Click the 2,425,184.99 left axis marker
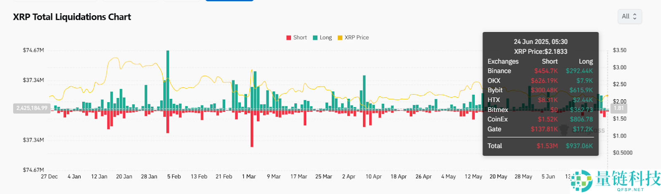Image resolution: width=661 pixels, height=194 pixels. pos(32,108)
